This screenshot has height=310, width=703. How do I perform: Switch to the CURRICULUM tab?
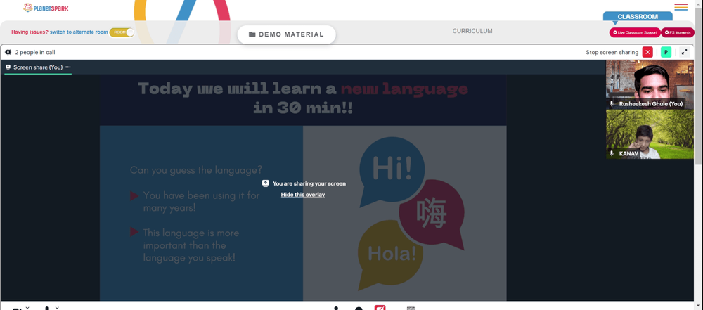point(472,31)
